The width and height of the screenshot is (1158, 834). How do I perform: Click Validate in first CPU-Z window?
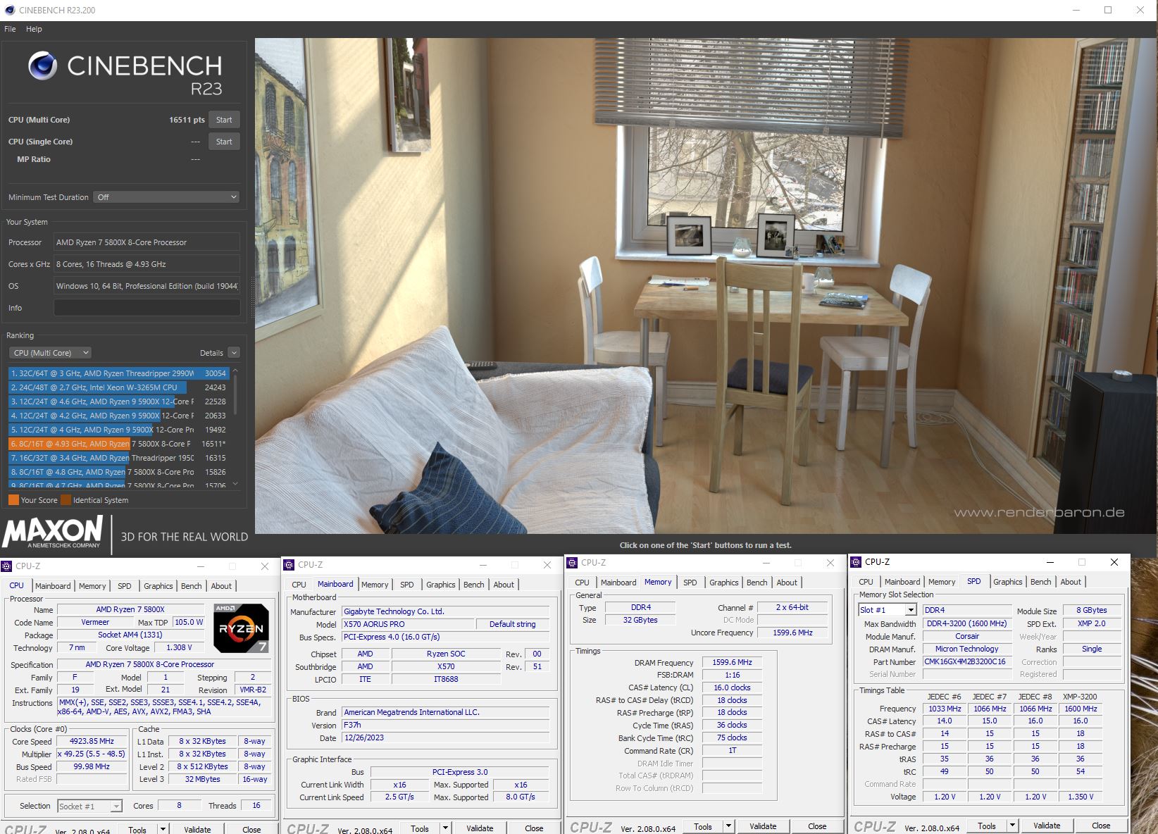coord(197,830)
